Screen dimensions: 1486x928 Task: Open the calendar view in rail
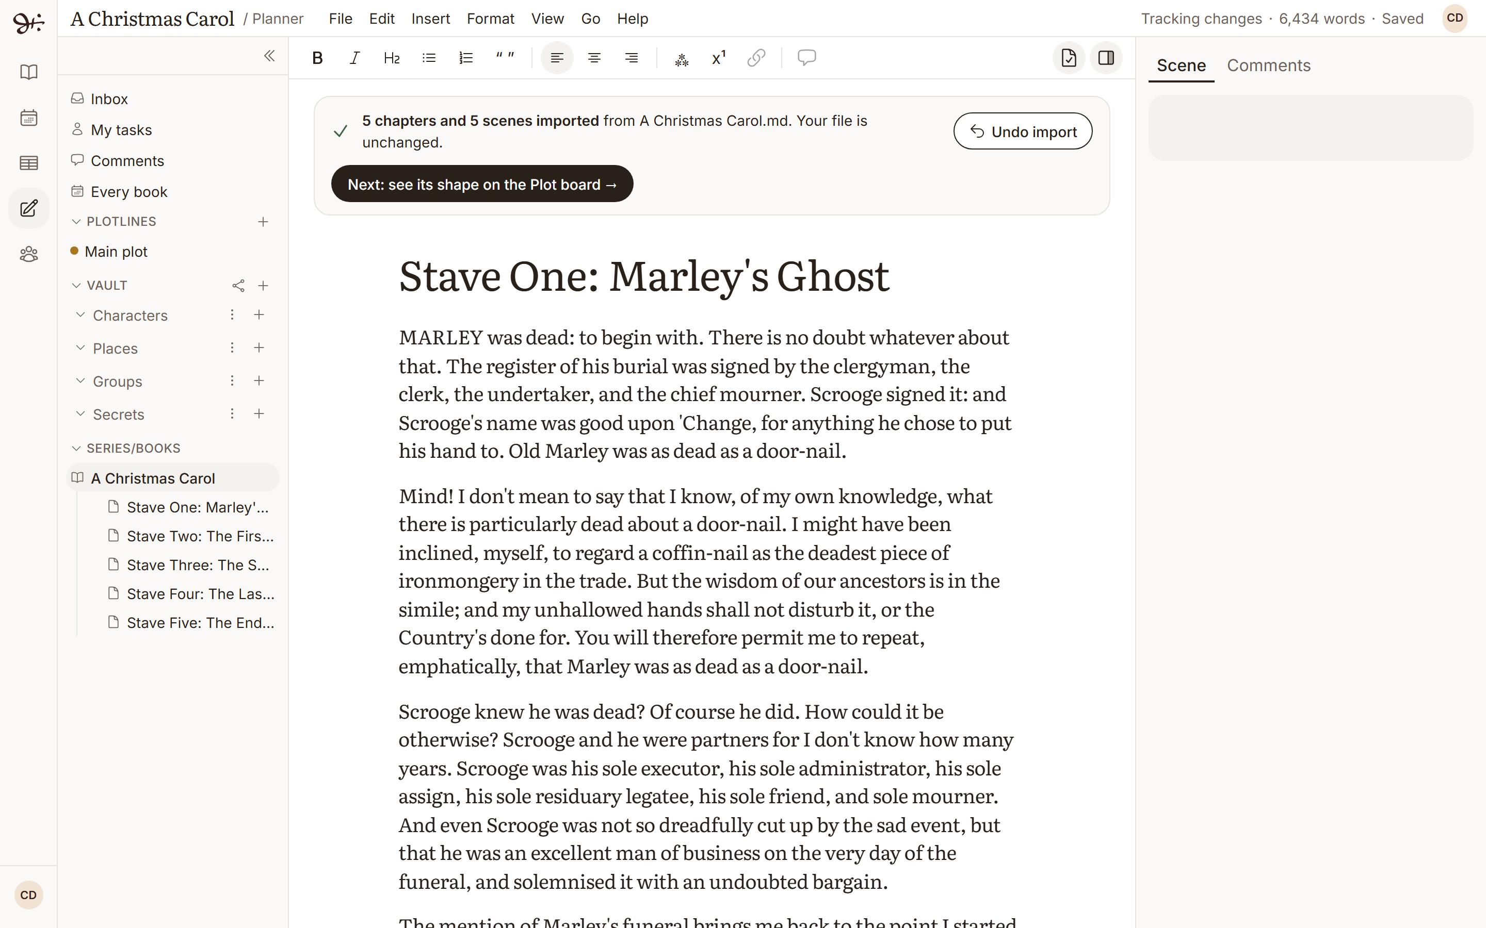(29, 117)
